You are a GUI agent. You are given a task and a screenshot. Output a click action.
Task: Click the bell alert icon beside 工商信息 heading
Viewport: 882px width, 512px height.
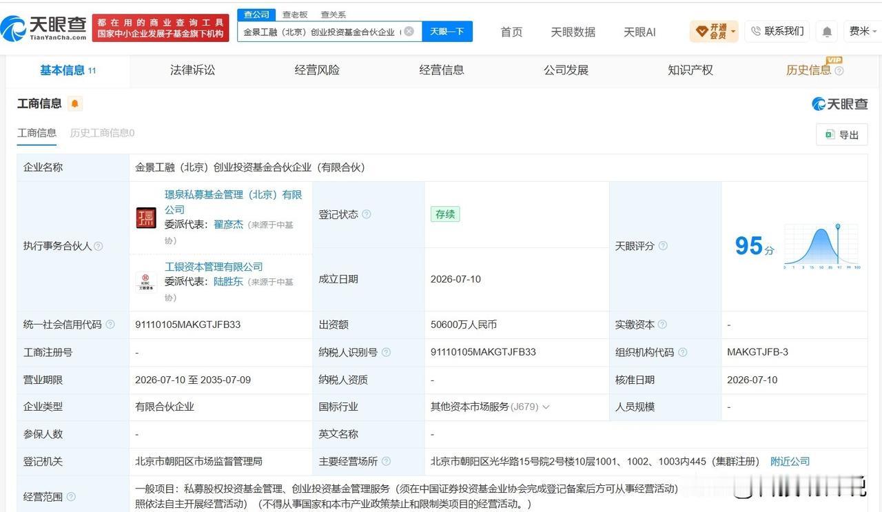(x=75, y=104)
